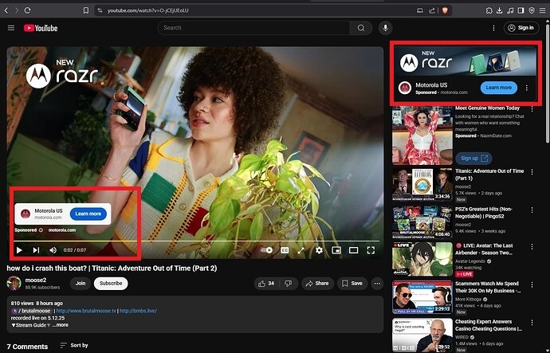Screen dimensions: 550x353
Task: Click Learn more in the sidebar razr banner
Action: coord(498,88)
